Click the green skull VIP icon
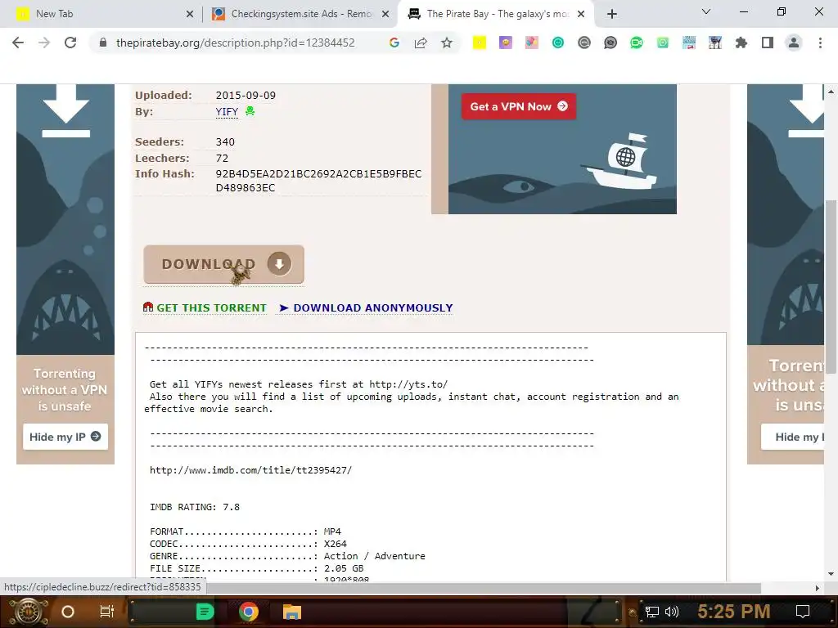 [x=250, y=111]
